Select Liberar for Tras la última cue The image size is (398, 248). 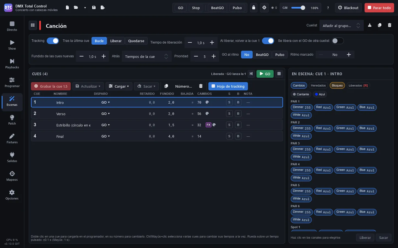tap(116, 41)
